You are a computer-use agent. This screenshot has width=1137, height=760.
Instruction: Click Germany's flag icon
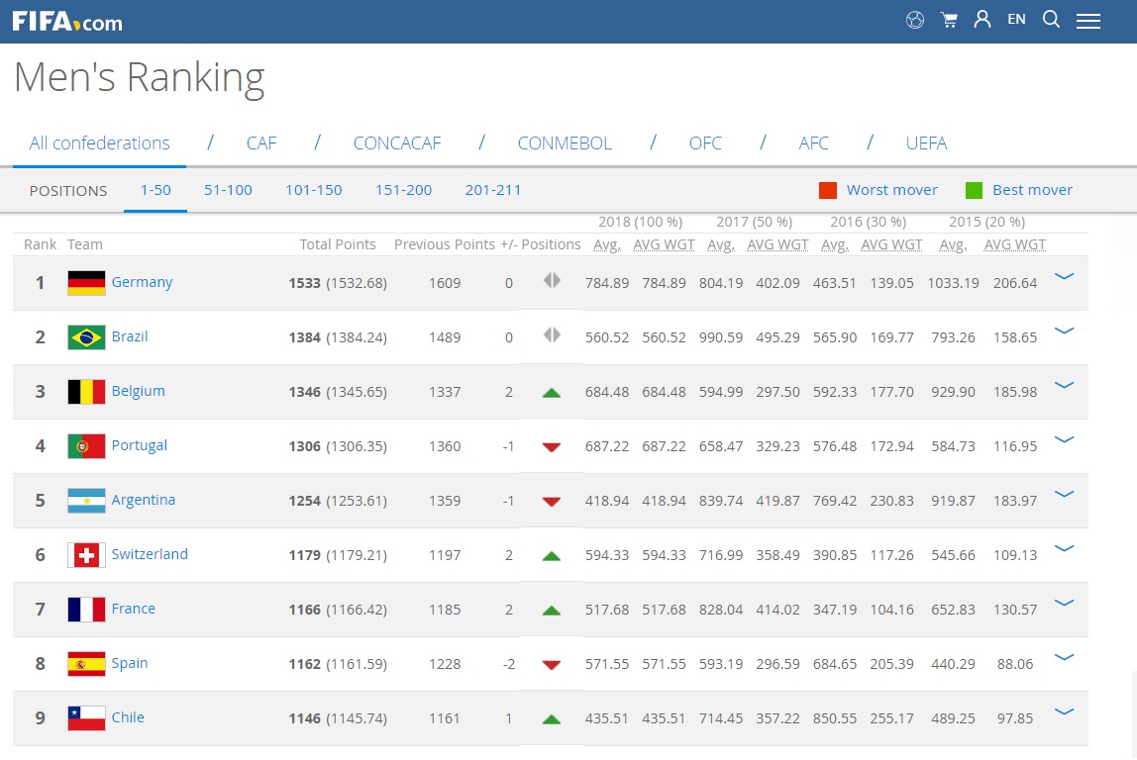pos(86,283)
